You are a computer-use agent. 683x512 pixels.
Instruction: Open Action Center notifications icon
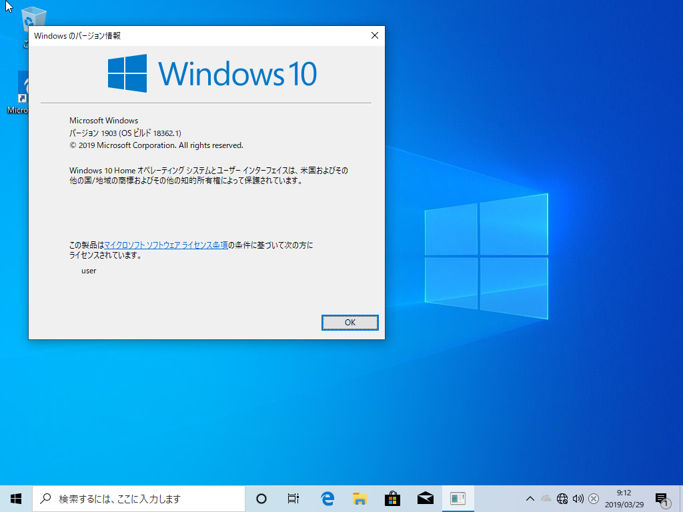point(662,499)
